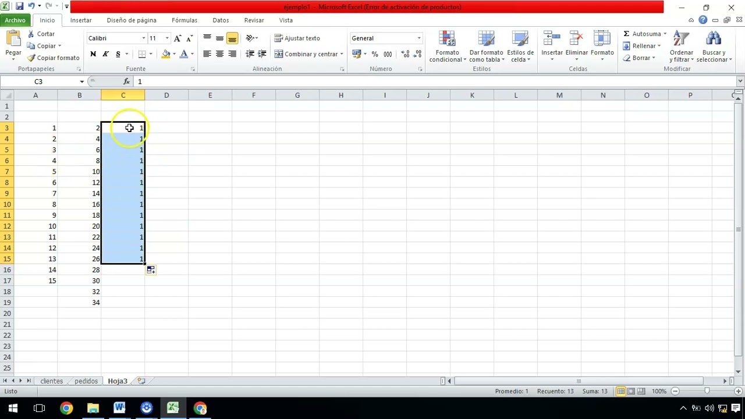Open the Fórmulas ribbon tab

pos(185,20)
